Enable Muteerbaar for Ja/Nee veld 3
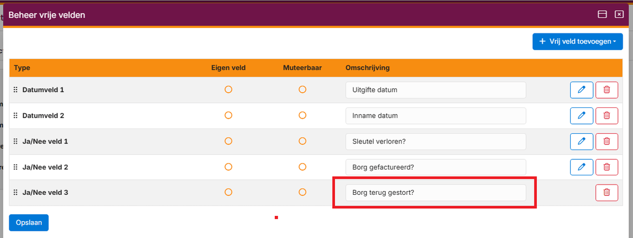 click(x=302, y=192)
